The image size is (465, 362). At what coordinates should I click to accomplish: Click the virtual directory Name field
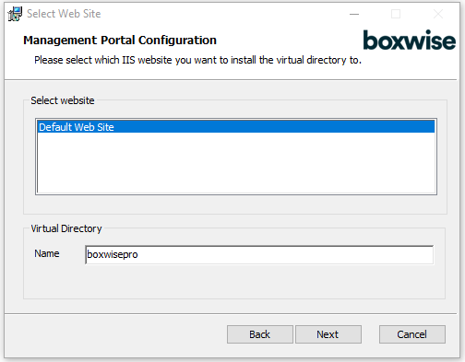[259, 254]
